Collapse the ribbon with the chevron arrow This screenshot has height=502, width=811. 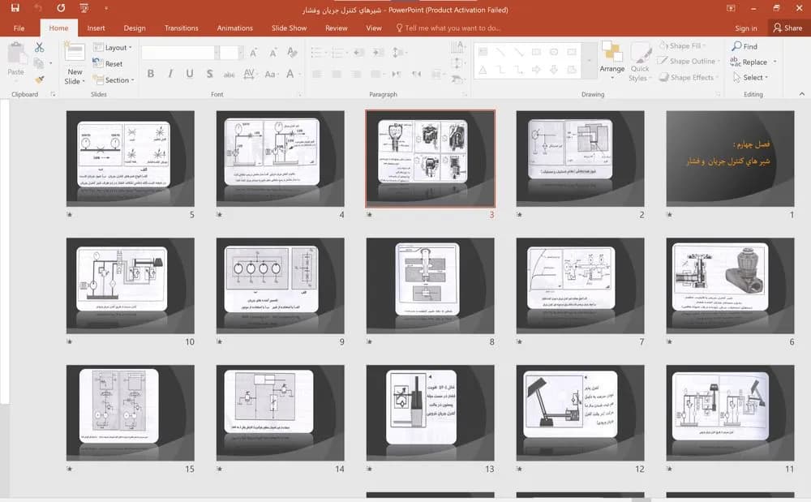[802, 94]
